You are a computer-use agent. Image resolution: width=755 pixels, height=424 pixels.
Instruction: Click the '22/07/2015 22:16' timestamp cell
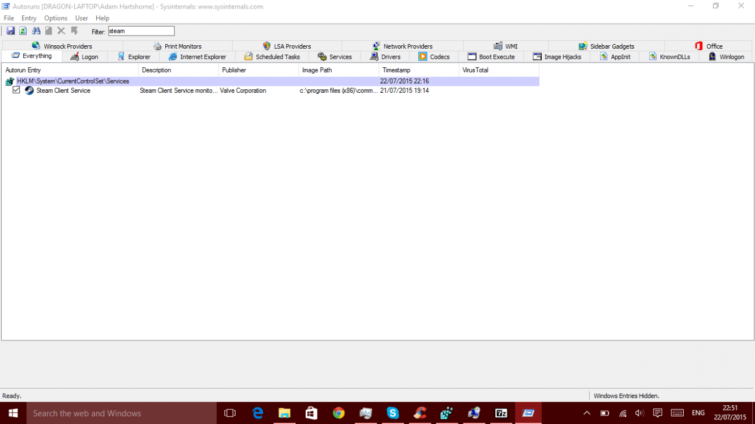coord(404,81)
